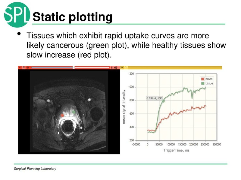Click the highlighted green data point on the chart

[x=163, y=101]
